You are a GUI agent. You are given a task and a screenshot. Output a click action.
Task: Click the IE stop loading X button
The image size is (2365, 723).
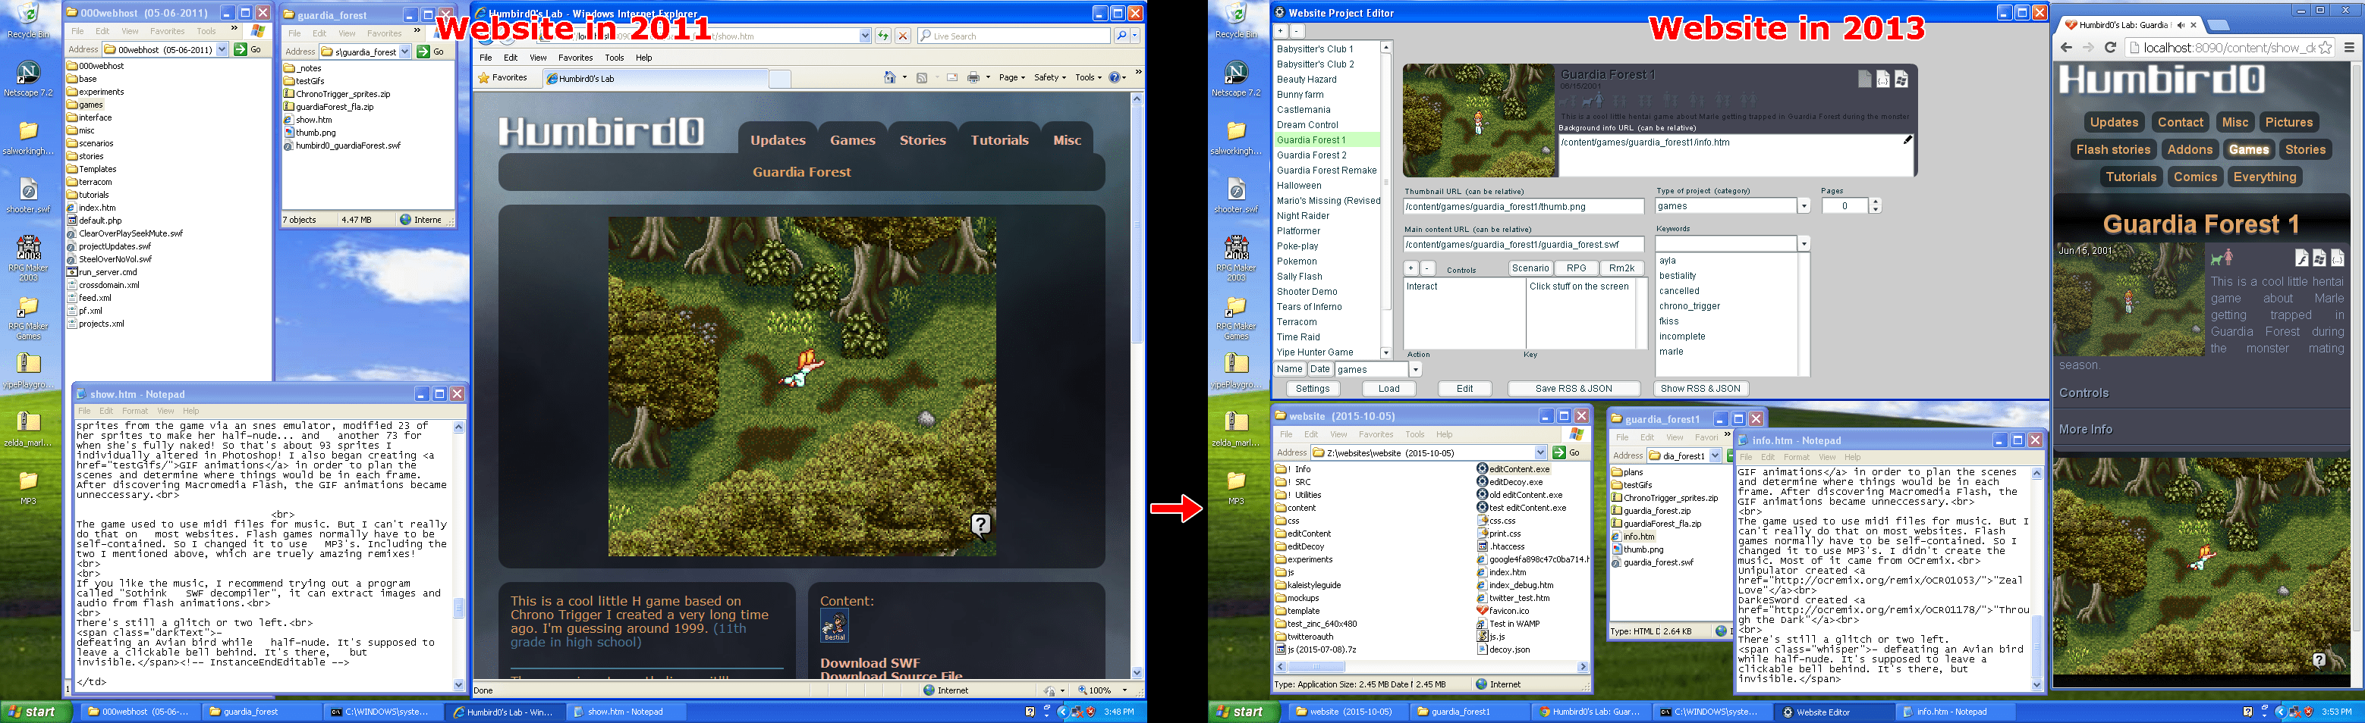(902, 36)
